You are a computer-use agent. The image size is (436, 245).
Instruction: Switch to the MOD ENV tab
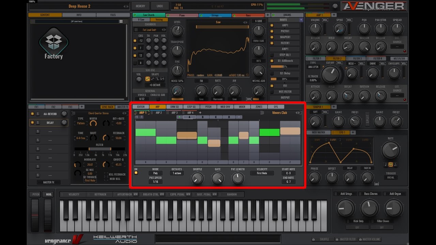(x=225, y=107)
